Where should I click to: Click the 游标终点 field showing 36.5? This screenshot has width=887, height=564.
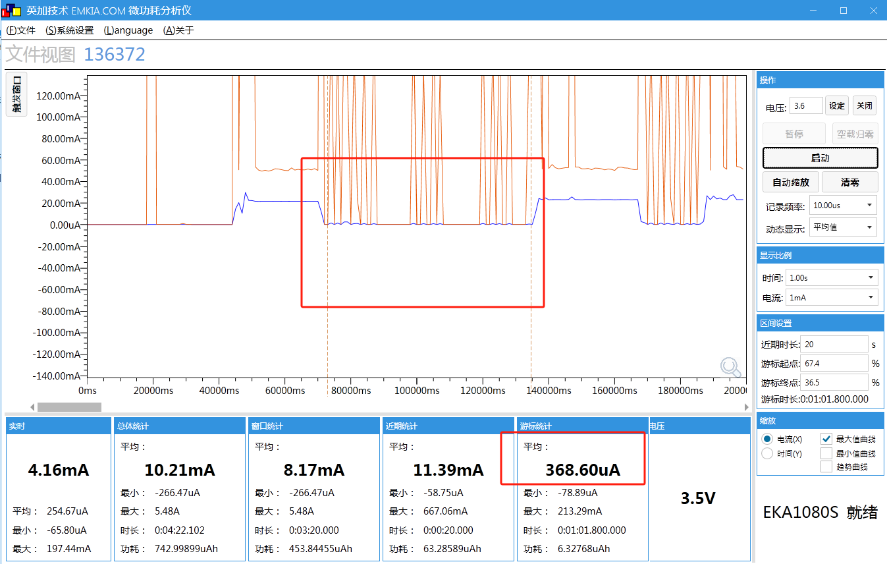(835, 382)
